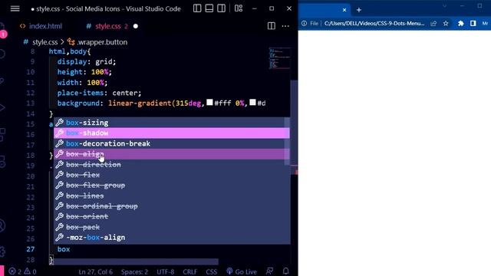
Task: Open errors and warnings status item
Action: pos(22,271)
